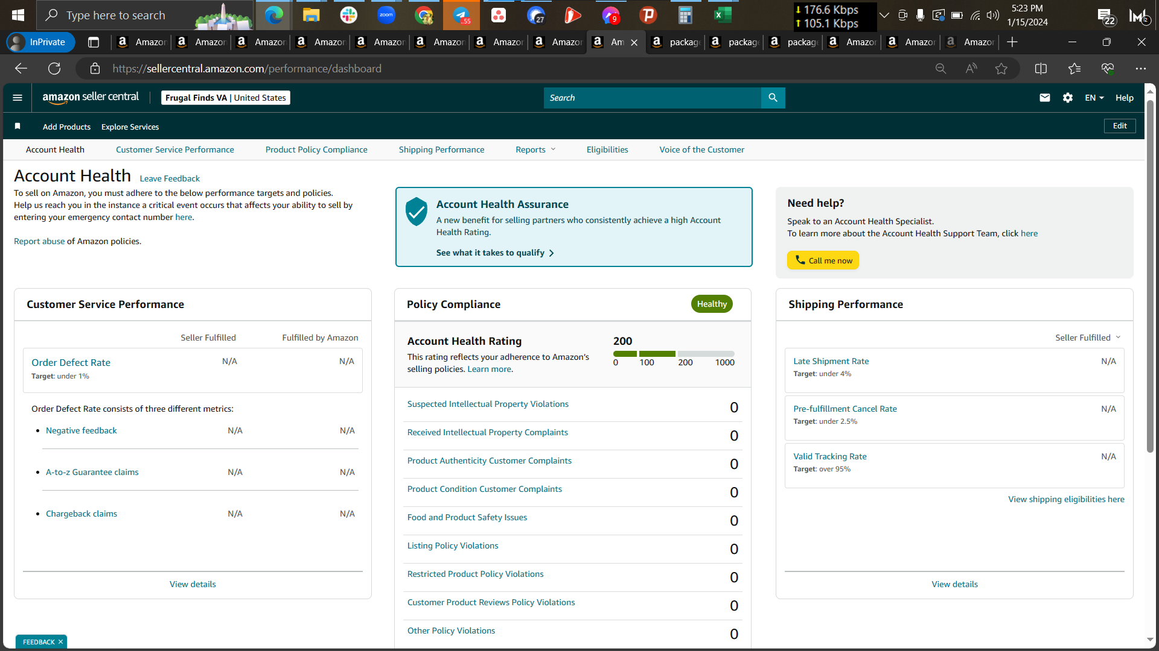Click the read aloud icon
The height and width of the screenshot is (651, 1159).
(x=971, y=69)
